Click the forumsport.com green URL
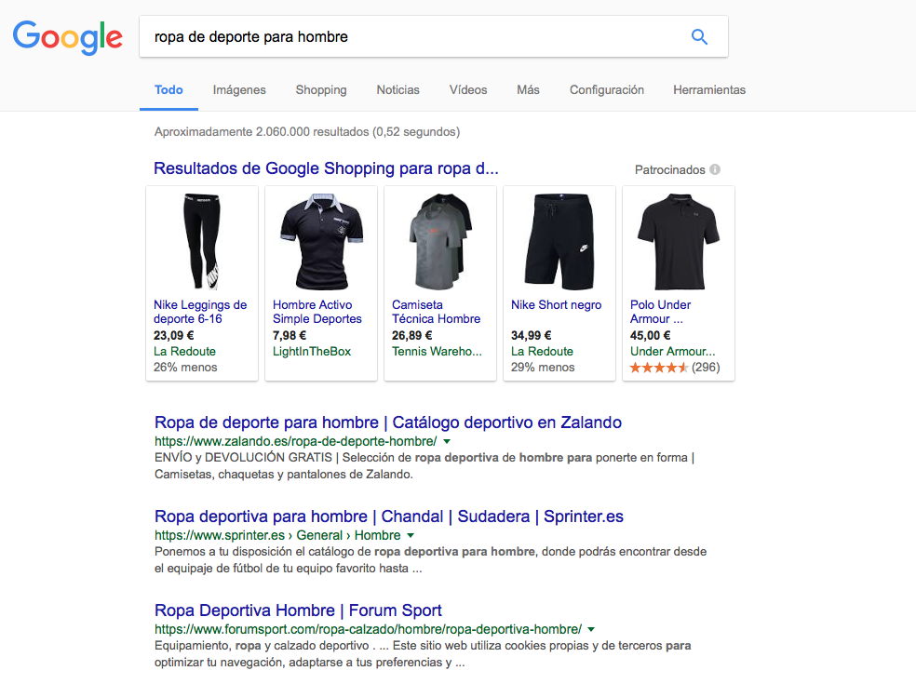This screenshot has height=684, width=916. (368, 630)
